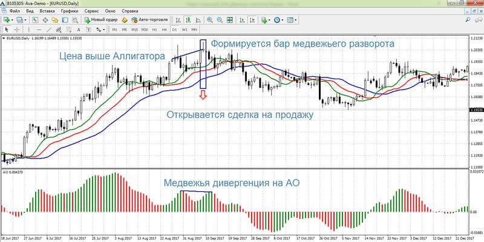Pick the trendline drawing tool

(50, 29)
